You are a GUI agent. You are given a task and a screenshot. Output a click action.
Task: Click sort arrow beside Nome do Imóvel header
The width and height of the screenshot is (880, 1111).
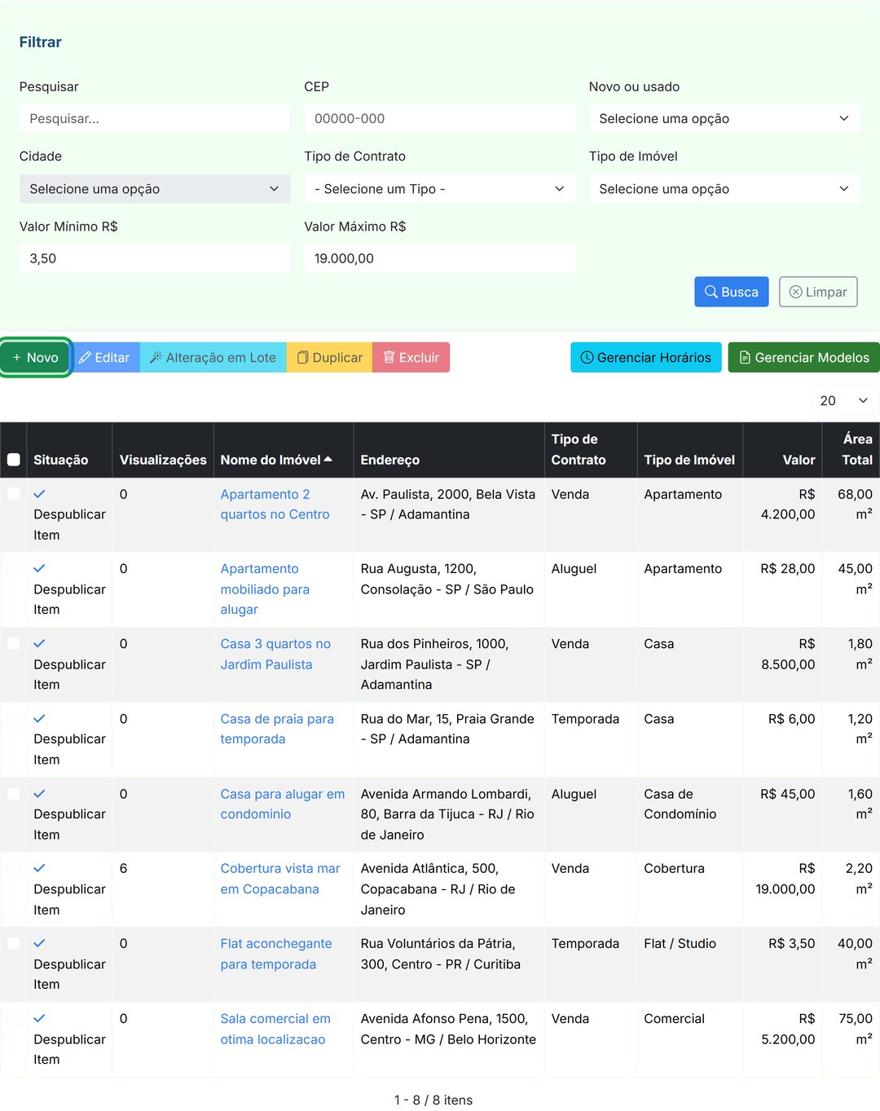click(328, 460)
